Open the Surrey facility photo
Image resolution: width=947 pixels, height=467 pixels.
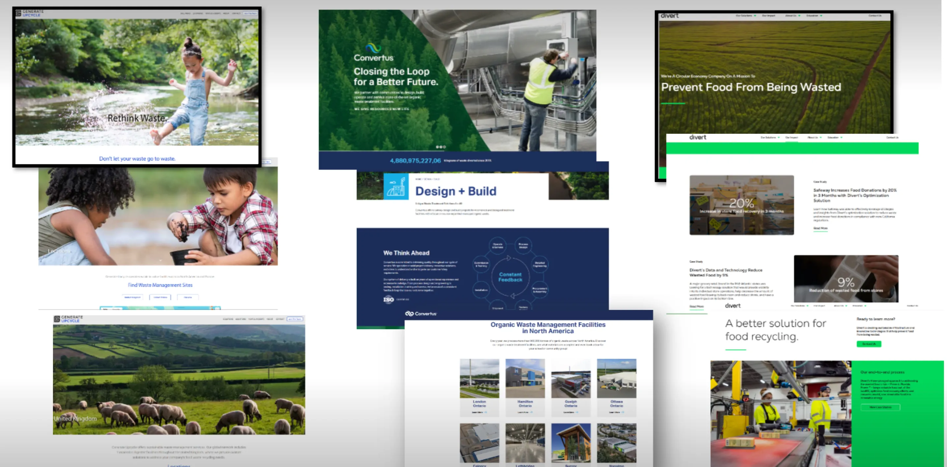(x=571, y=443)
